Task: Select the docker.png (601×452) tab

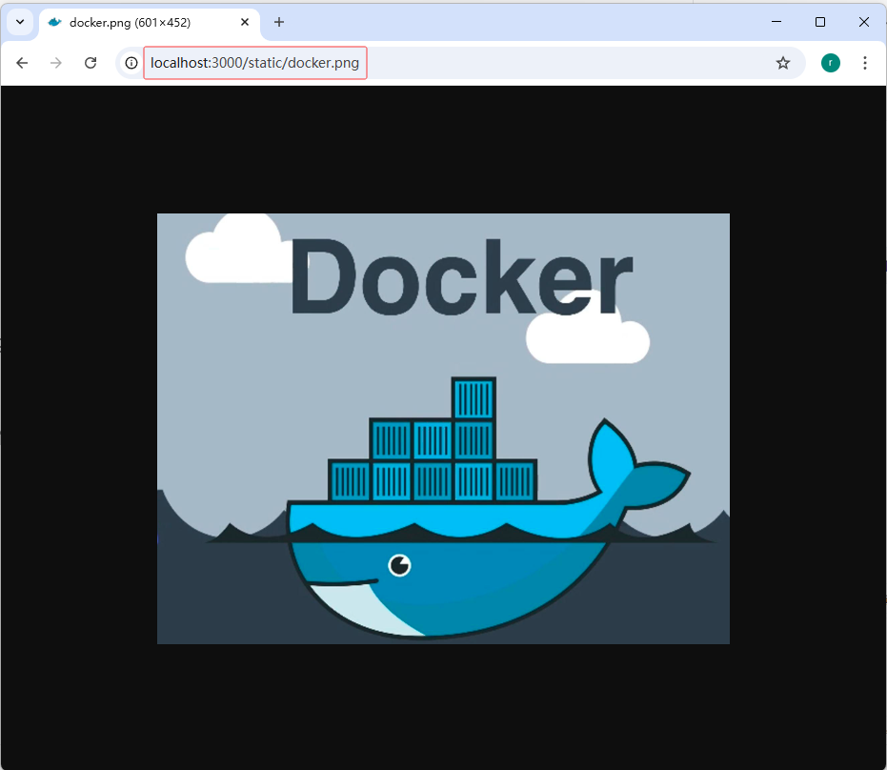Action: click(x=150, y=23)
